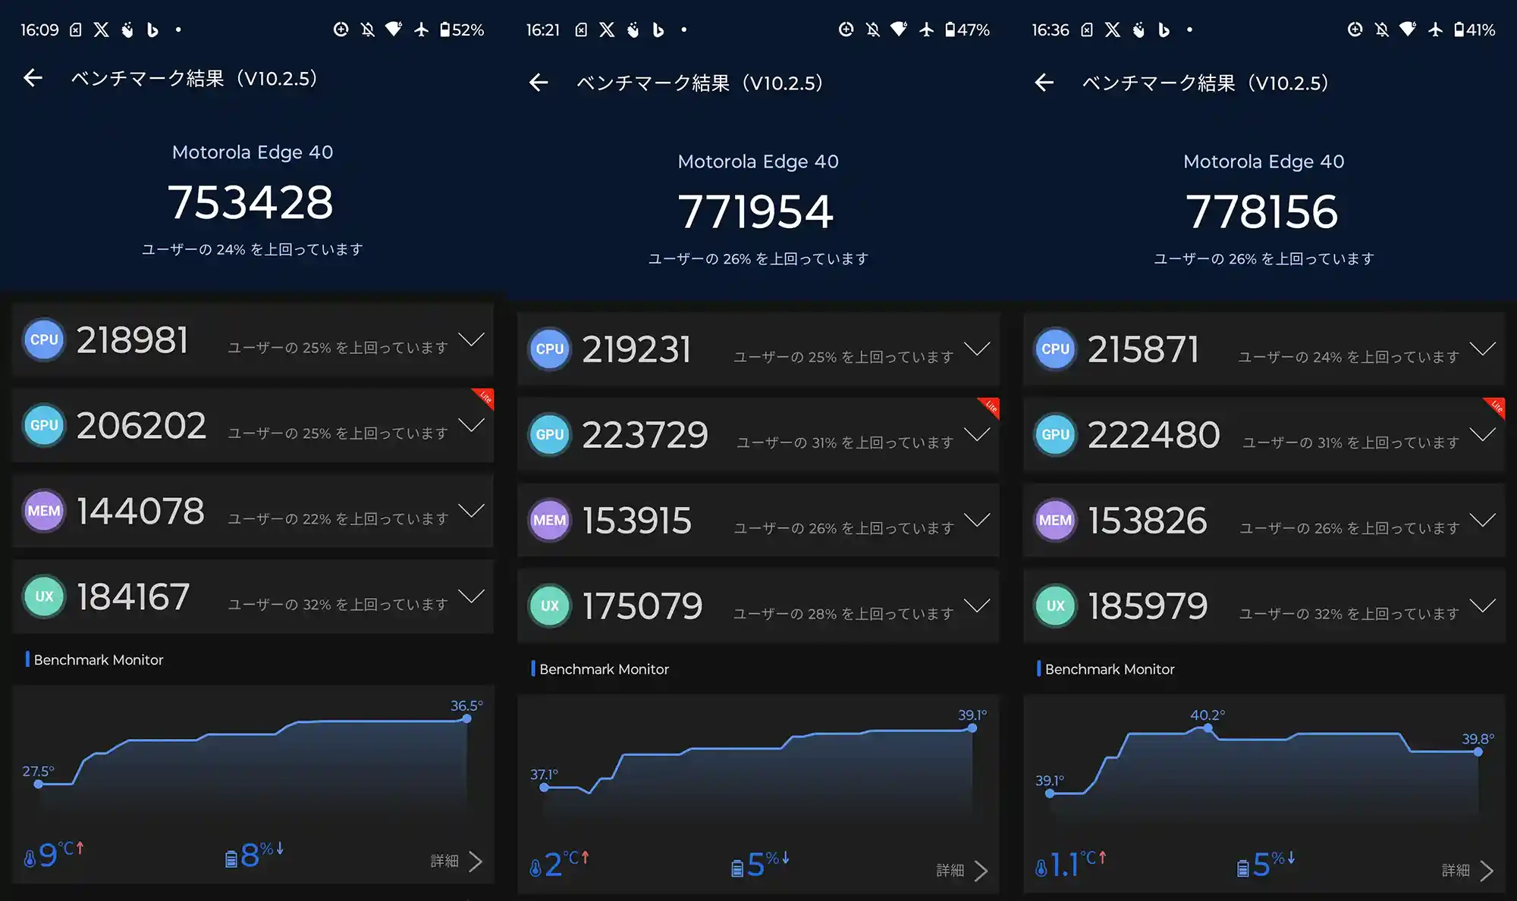Tap the airplane mode icon at 16:36
This screenshot has height=901, width=1517.
[x=1435, y=30]
